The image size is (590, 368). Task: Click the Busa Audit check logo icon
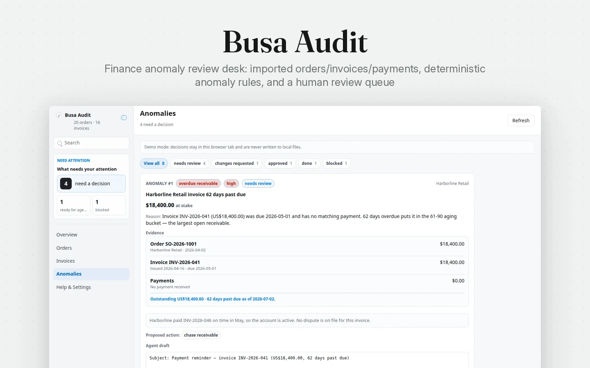[59, 116]
